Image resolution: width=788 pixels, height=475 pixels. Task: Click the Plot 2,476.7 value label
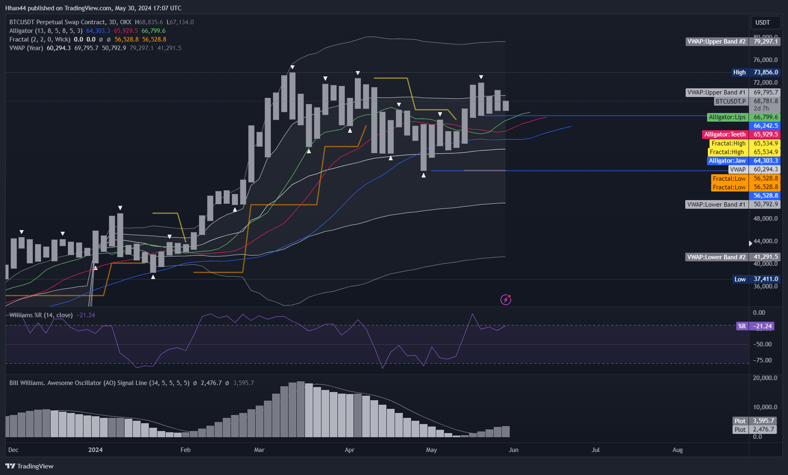[755, 429]
